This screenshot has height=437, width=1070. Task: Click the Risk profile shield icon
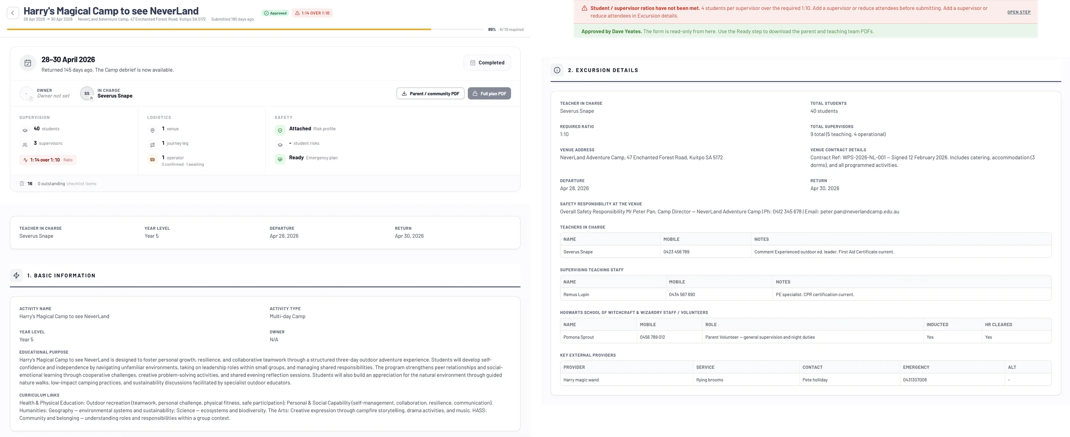coord(280,130)
